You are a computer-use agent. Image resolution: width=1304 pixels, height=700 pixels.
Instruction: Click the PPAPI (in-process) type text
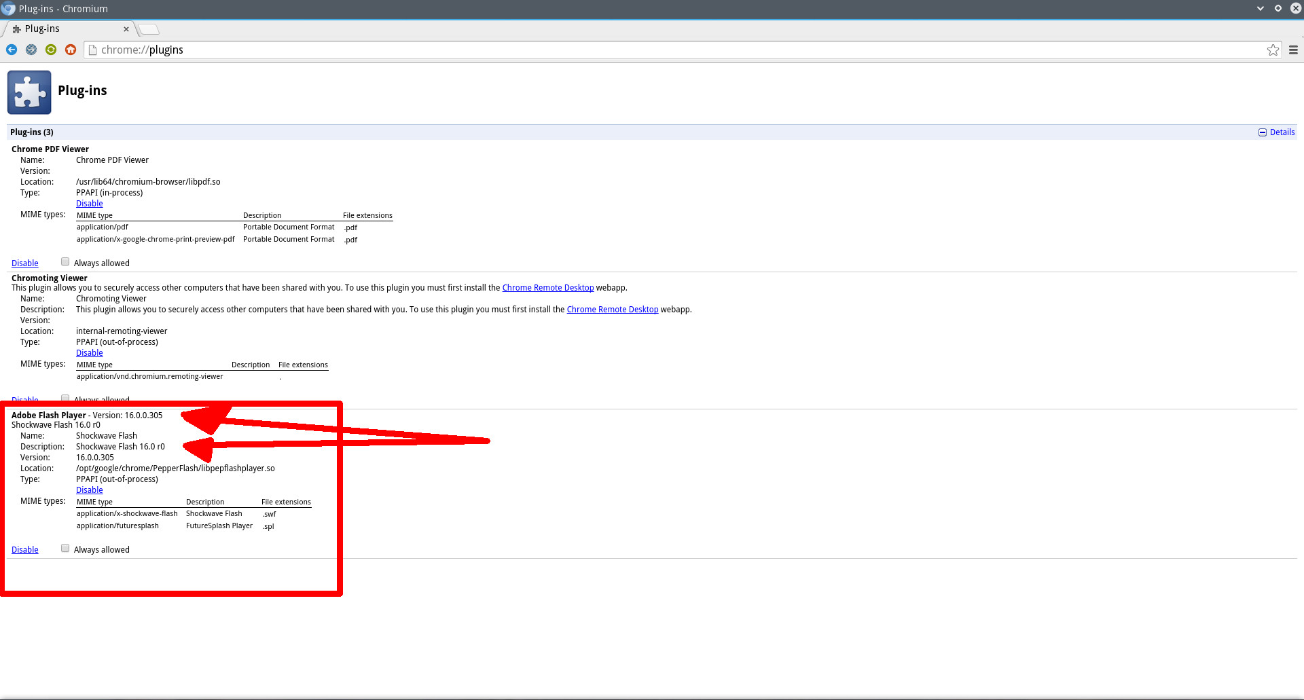[109, 193]
